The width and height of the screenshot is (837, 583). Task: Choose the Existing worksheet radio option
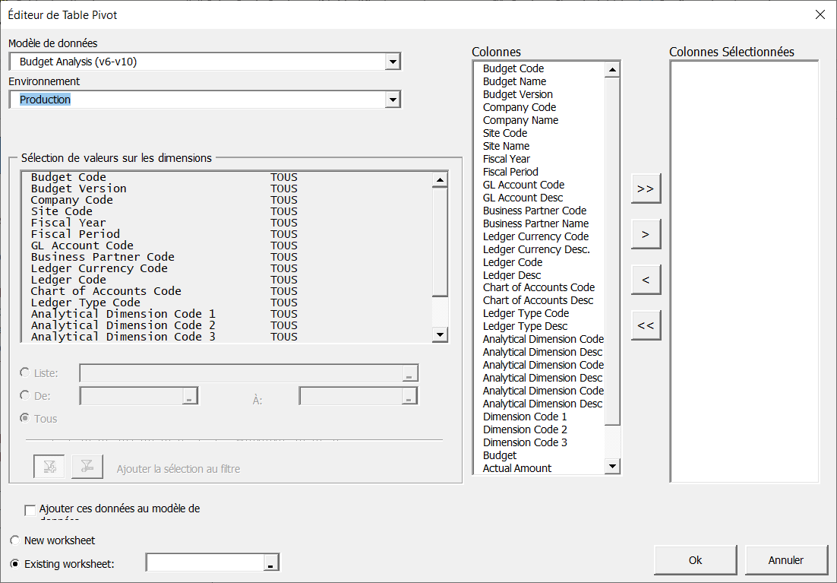[x=15, y=564]
